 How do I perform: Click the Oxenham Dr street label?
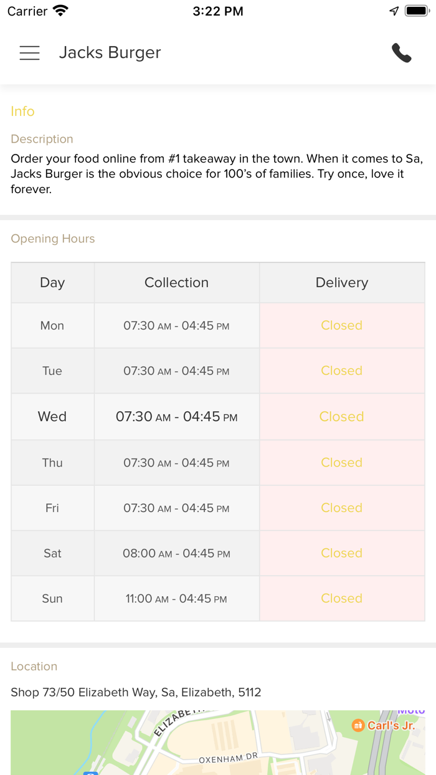pos(228,760)
